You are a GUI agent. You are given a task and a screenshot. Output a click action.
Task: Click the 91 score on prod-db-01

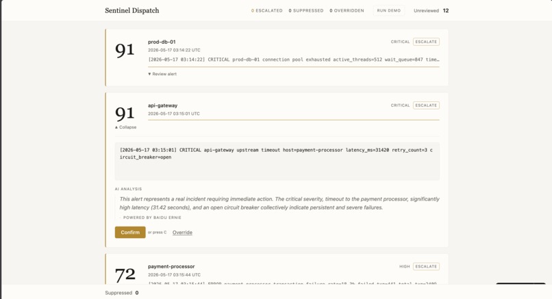tap(125, 50)
